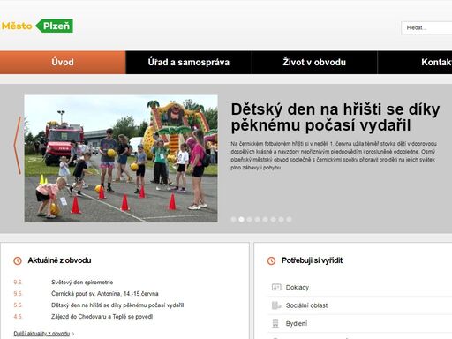
Task: Open the headline Dětský den na hřišti
Action: [335, 117]
